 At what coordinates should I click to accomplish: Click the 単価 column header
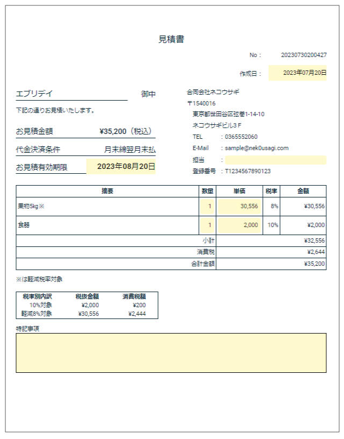239,191
